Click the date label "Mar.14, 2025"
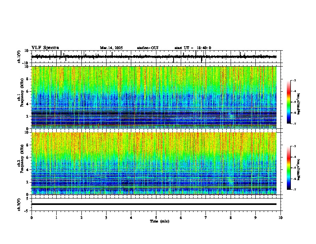The height and width of the screenshot is (244, 316). (x=111, y=48)
